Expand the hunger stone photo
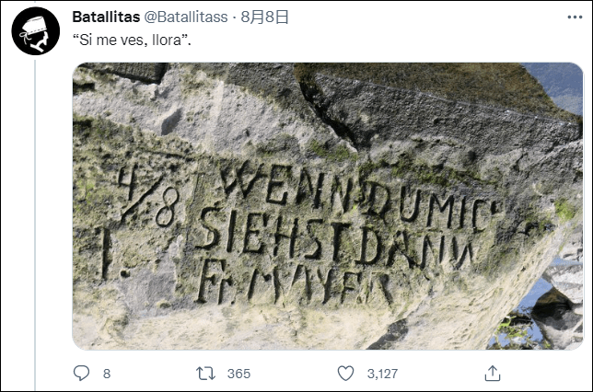The width and height of the screenshot is (593, 392). click(328, 206)
